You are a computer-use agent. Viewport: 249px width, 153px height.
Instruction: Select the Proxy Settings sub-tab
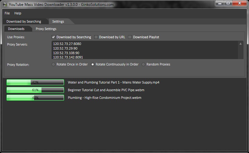pyautogui.click(x=46, y=29)
